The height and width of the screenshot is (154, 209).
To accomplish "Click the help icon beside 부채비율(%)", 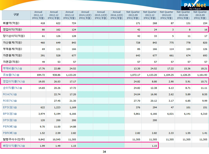I will pos(21,69).
